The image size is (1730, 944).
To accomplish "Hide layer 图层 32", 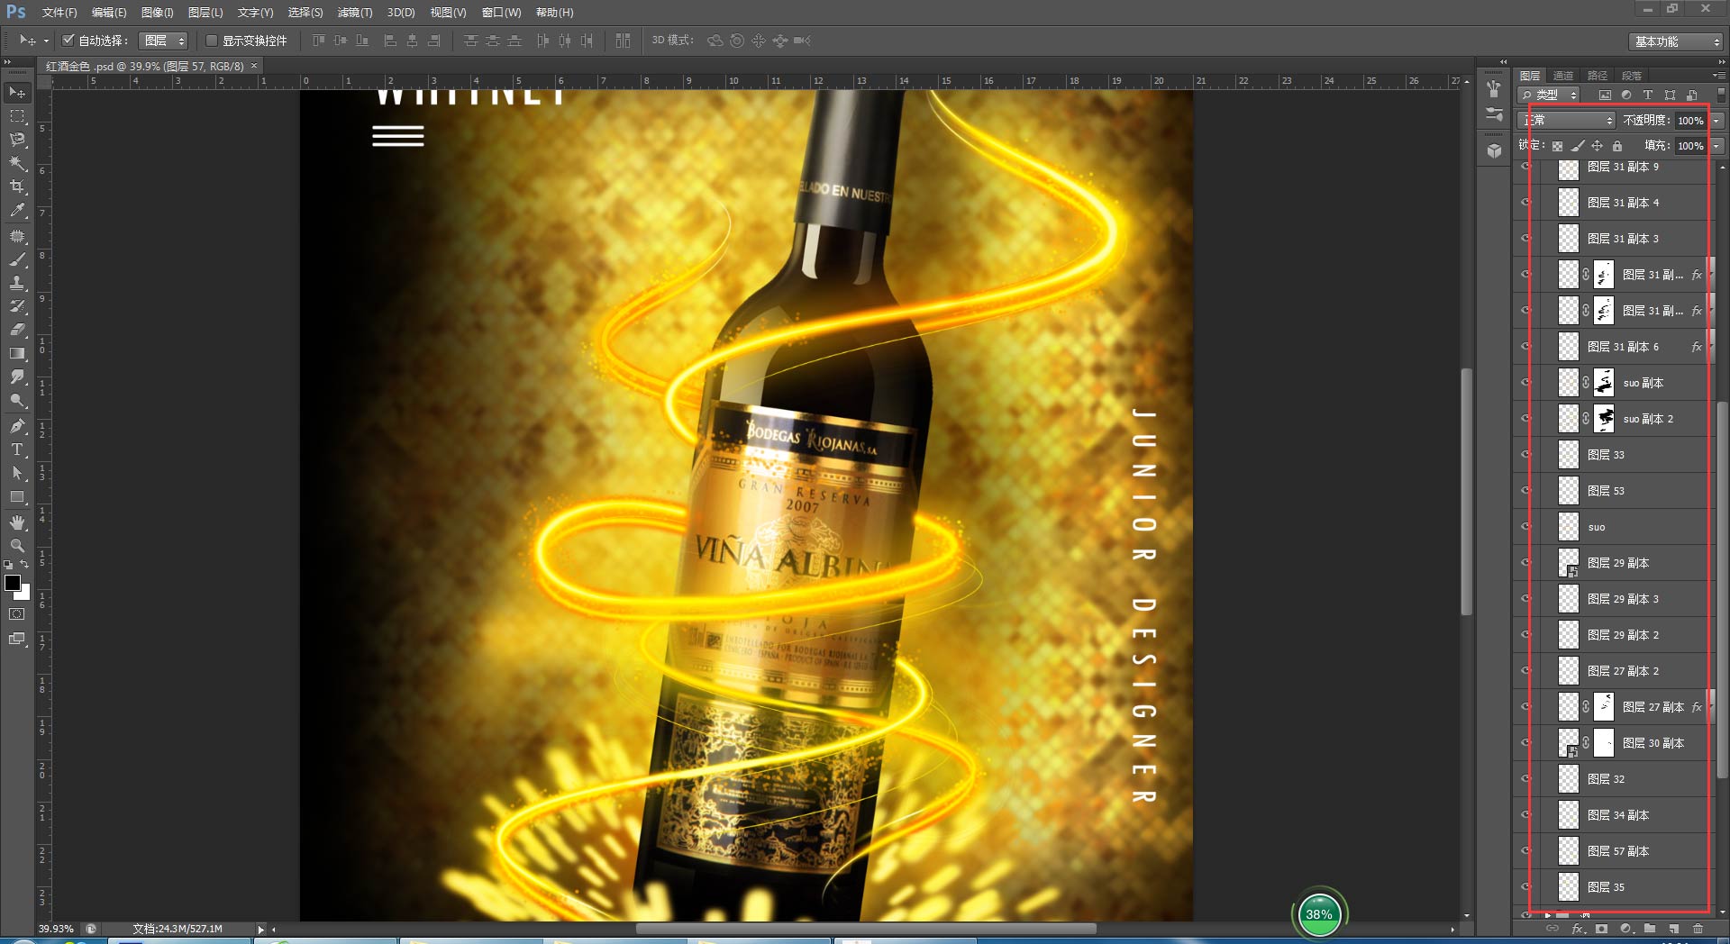I will 1526,779.
